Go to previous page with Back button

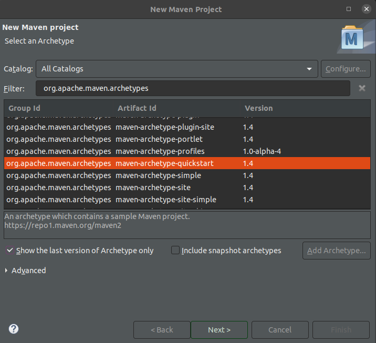click(162, 330)
